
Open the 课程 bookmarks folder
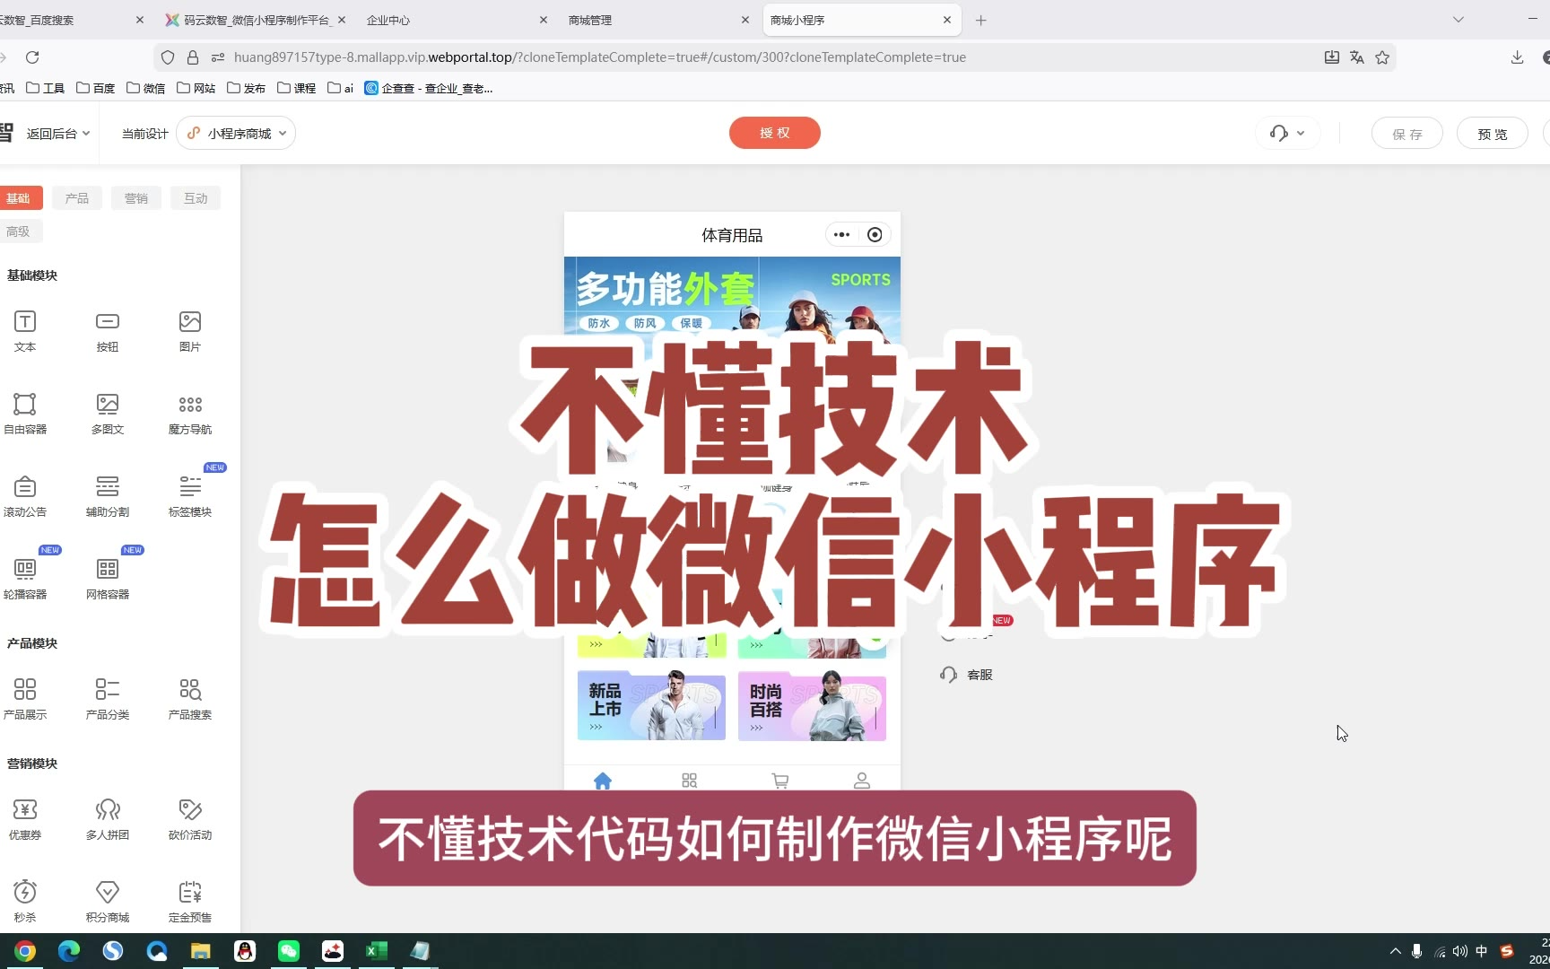[297, 88]
